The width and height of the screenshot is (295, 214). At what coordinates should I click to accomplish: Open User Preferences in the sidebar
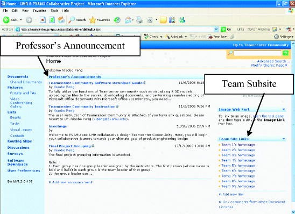24,170
